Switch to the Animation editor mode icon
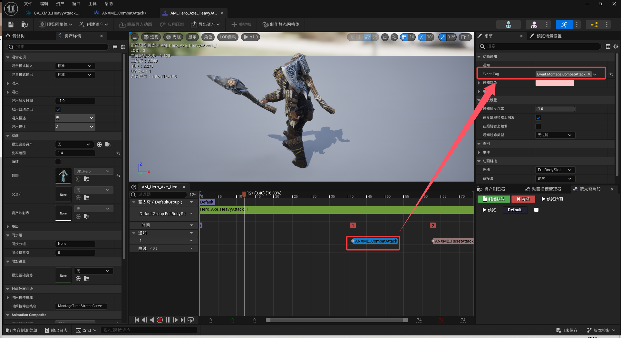This screenshot has height=338, width=621. (x=564, y=25)
